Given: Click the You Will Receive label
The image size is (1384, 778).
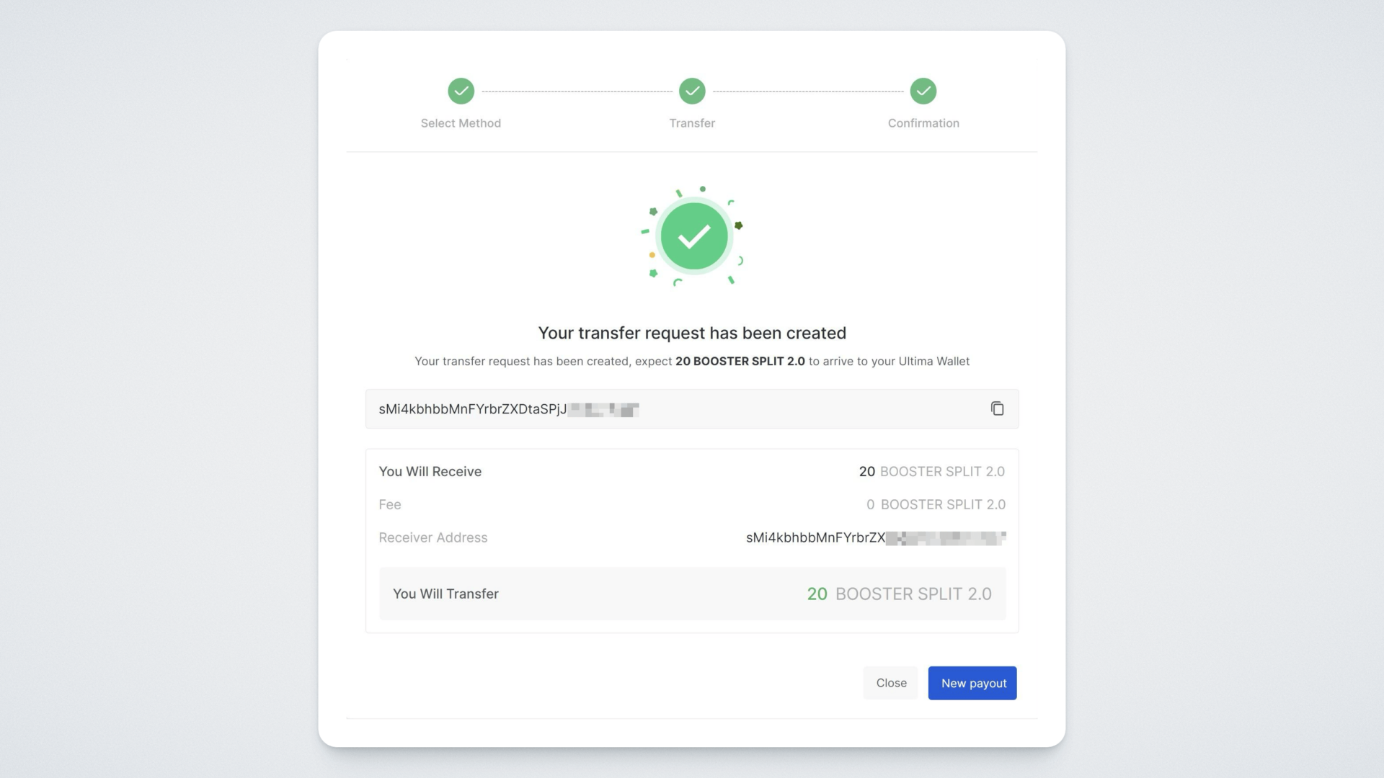Looking at the screenshot, I should tap(430, 471).
